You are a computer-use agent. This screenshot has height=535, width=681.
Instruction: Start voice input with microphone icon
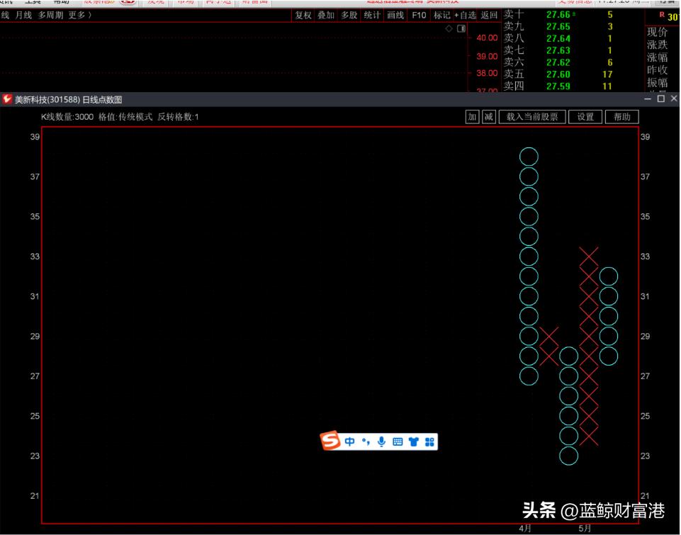[x=381, y=441]
